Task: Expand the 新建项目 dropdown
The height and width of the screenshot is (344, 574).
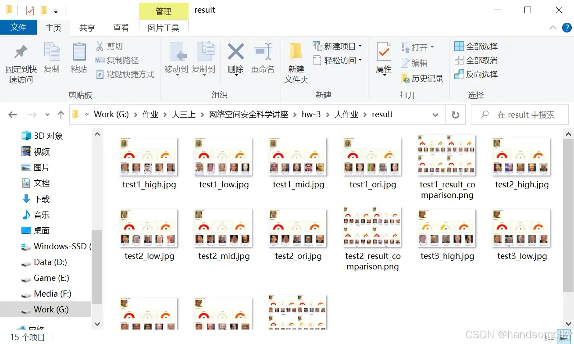Action: 360,46
